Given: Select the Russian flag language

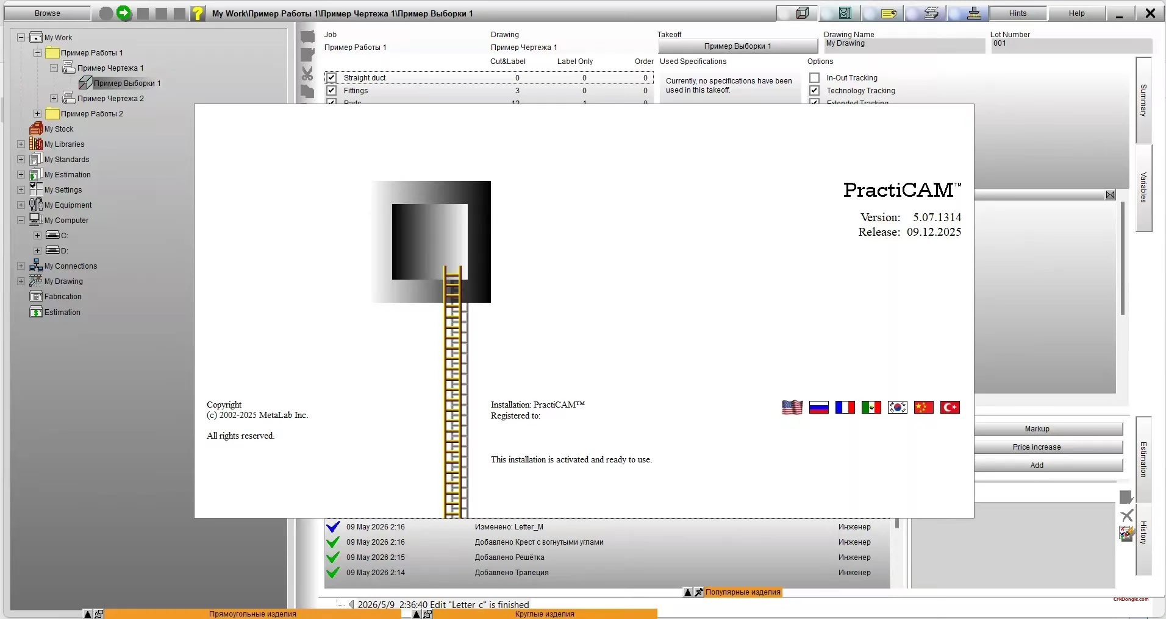Looking at the screenshot, I should click(818, 408).
